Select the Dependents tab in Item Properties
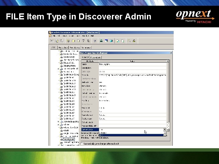219x164 pixels. click(96, 57)
